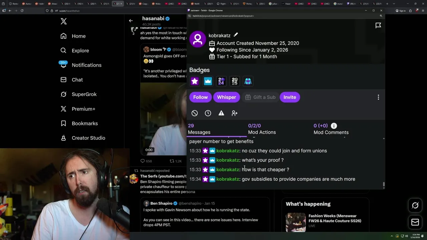Click the info icon beside Mod Comments

coord(334,126)
